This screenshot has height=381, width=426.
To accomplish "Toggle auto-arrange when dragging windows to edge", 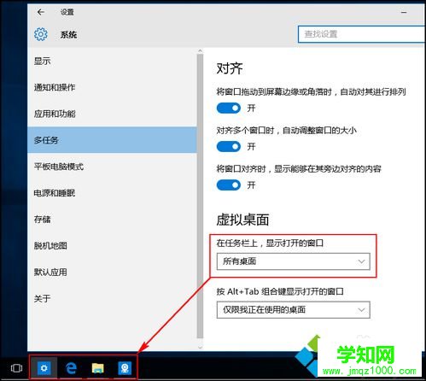I will (x=229, y=108).
